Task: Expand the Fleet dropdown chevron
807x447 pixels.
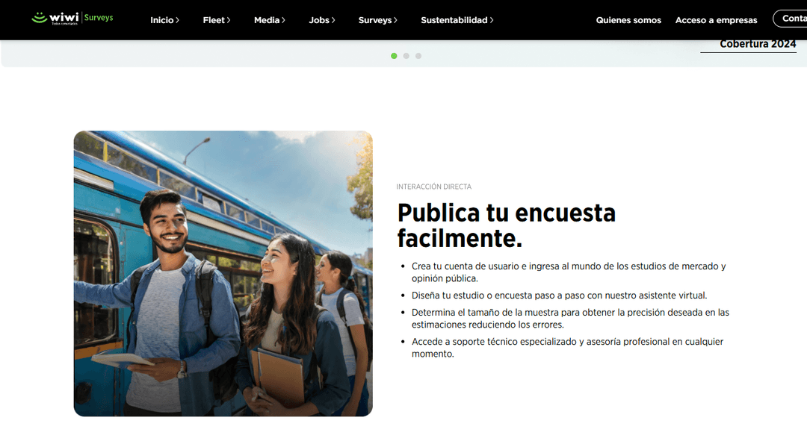Action: (x=228, y=20)
